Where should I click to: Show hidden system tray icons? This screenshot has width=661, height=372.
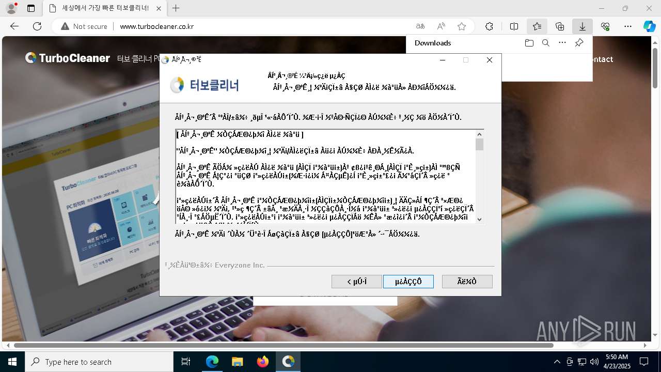point(557,362)
